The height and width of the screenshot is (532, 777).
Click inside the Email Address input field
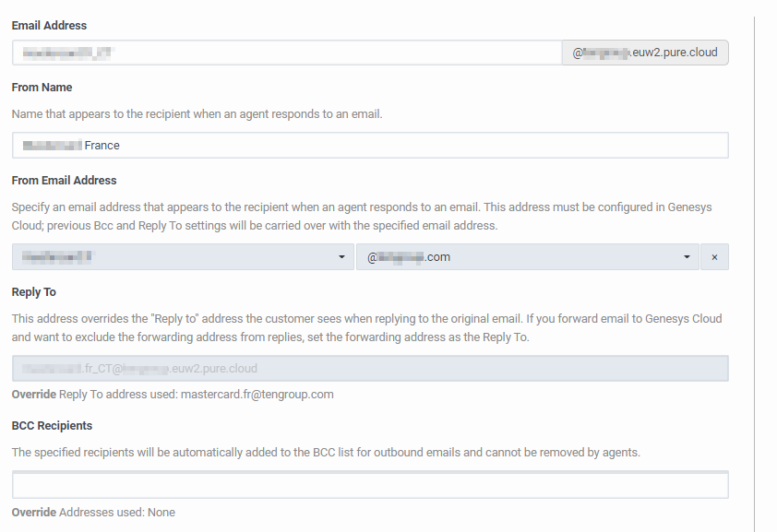(x=277, y=53)
